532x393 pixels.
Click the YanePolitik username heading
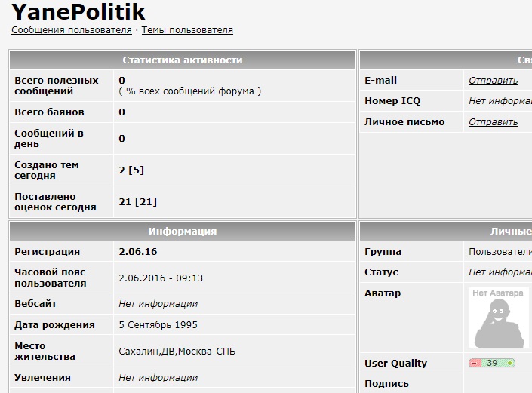coord(78,12)
